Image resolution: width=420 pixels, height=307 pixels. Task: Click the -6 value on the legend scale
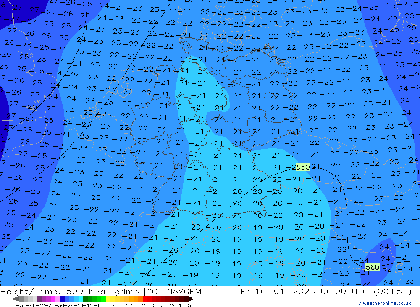[x=97, y=305]
